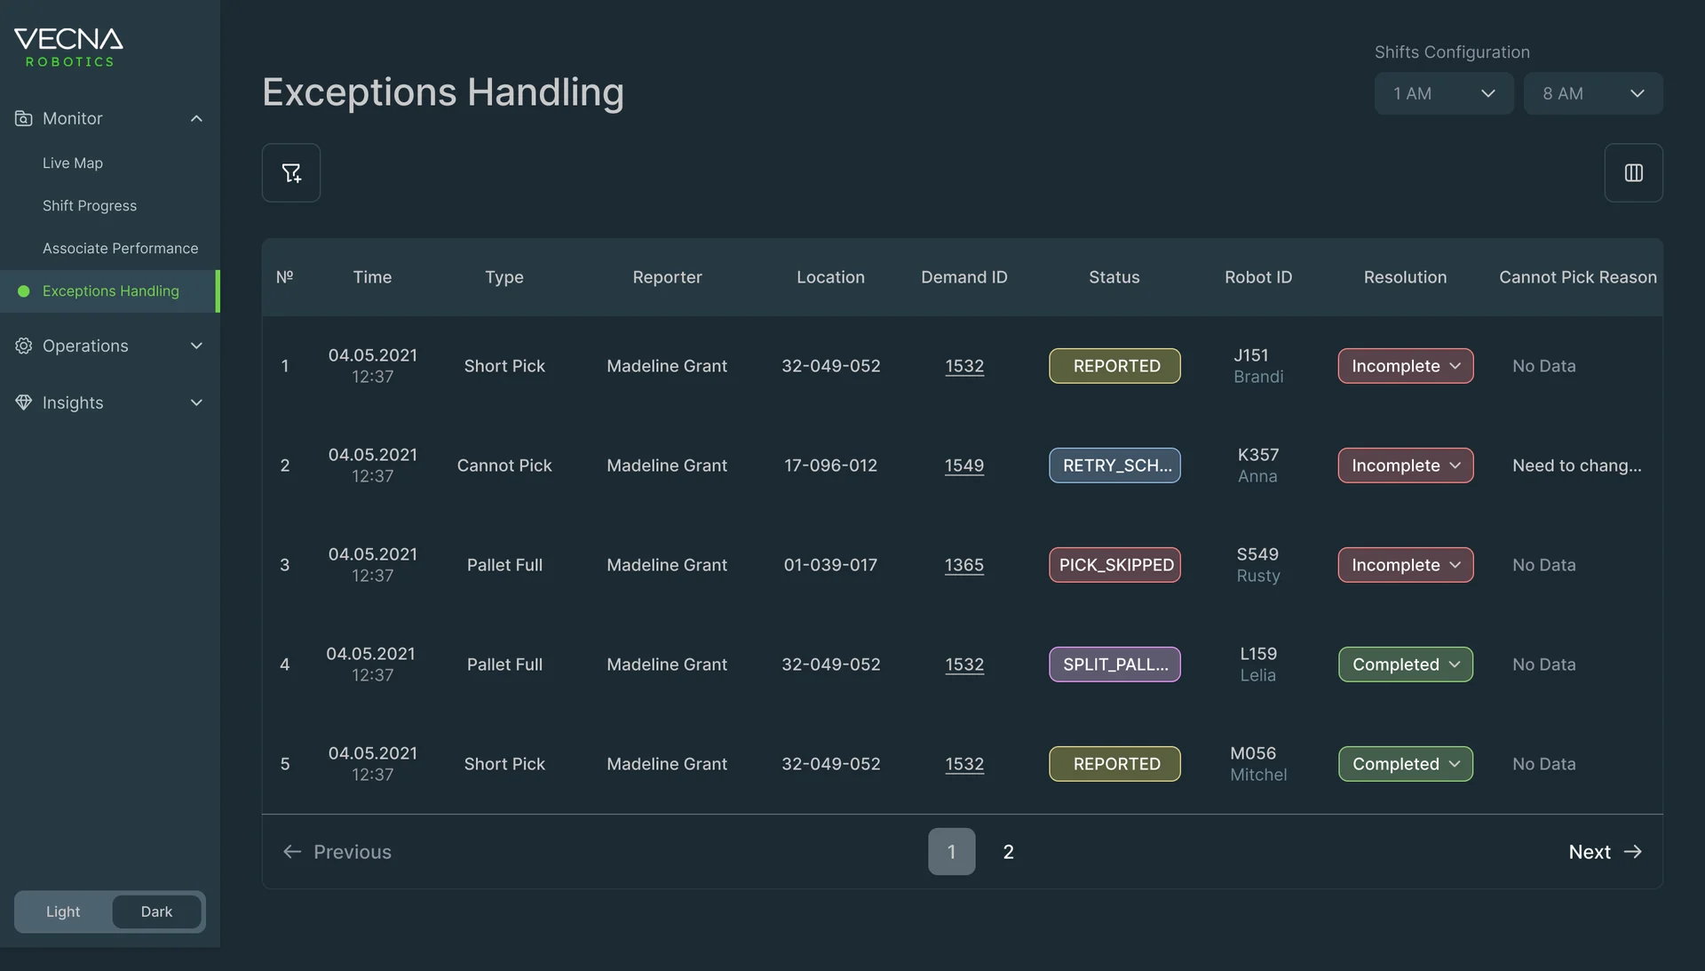The image size is (1705, 971).
Task: Click the Insights diamond icon
Action: coord(24,402)
